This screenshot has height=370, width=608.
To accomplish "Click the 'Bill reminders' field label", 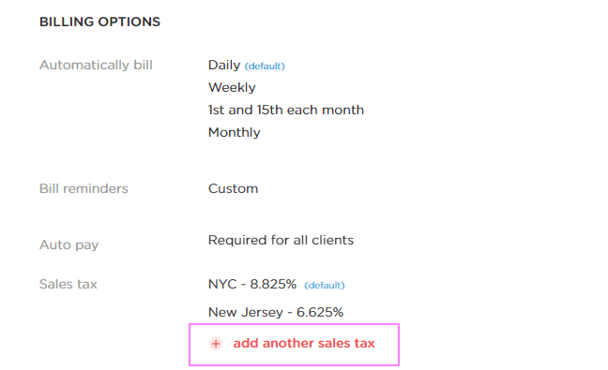I will point(84,188).
